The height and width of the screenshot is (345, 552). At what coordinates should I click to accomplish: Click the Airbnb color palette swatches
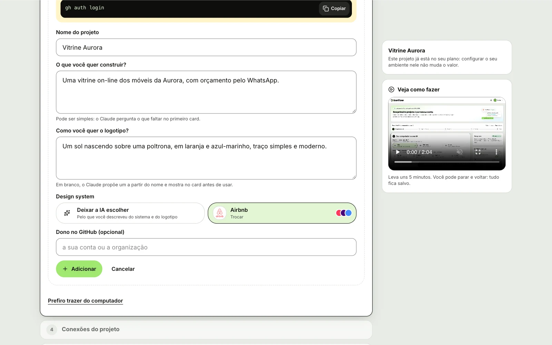[344, 213]
